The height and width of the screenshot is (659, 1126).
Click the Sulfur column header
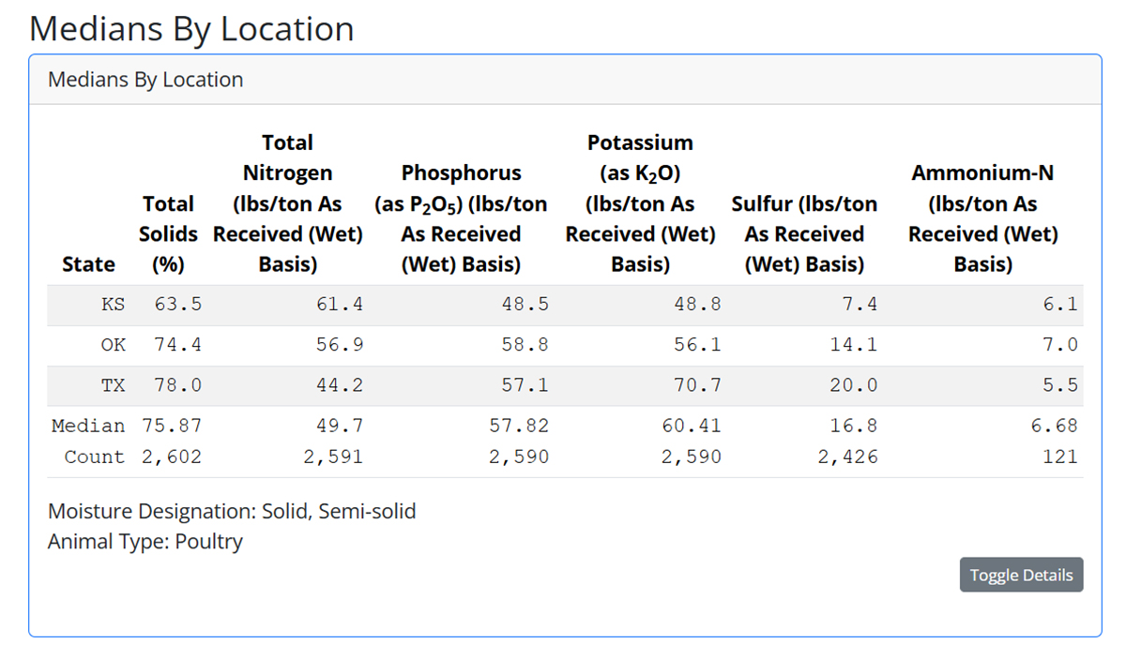(804, 233)
